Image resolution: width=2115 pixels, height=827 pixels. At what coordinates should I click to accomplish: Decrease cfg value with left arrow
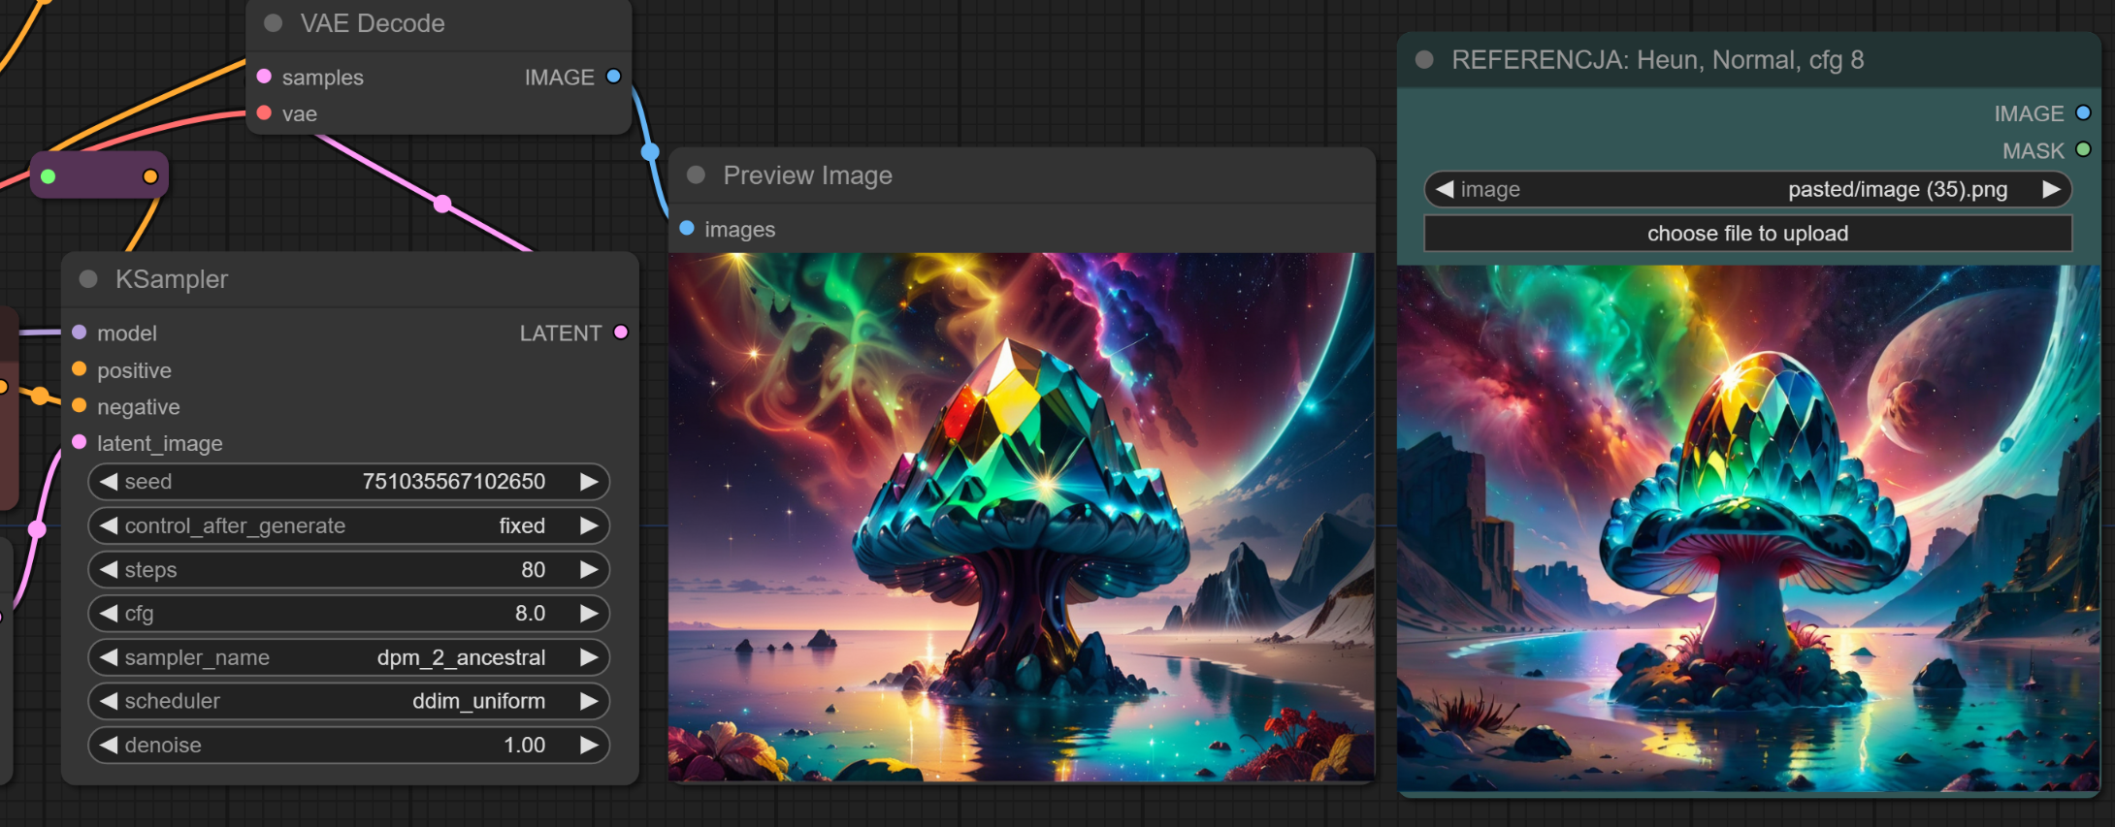pyautogui.click(x=109, y=614)
